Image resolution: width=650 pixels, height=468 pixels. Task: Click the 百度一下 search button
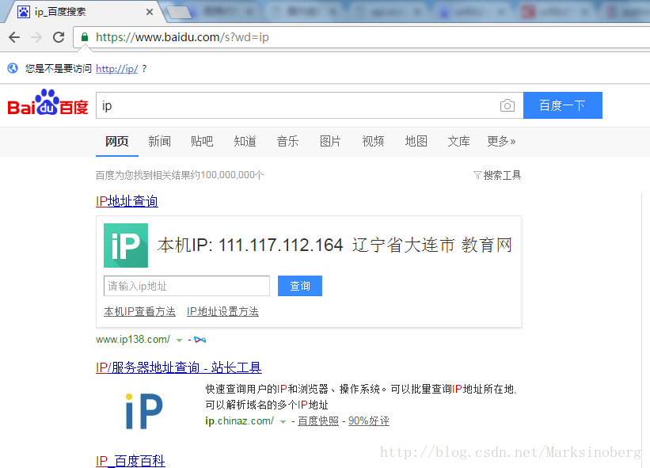[563, 105]
